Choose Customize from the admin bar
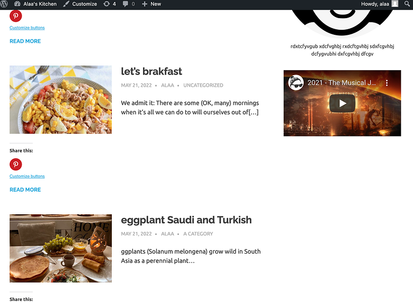 point(84,4)
